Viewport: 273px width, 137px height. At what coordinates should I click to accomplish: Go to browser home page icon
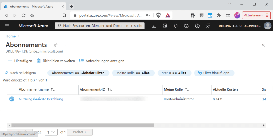32,15
